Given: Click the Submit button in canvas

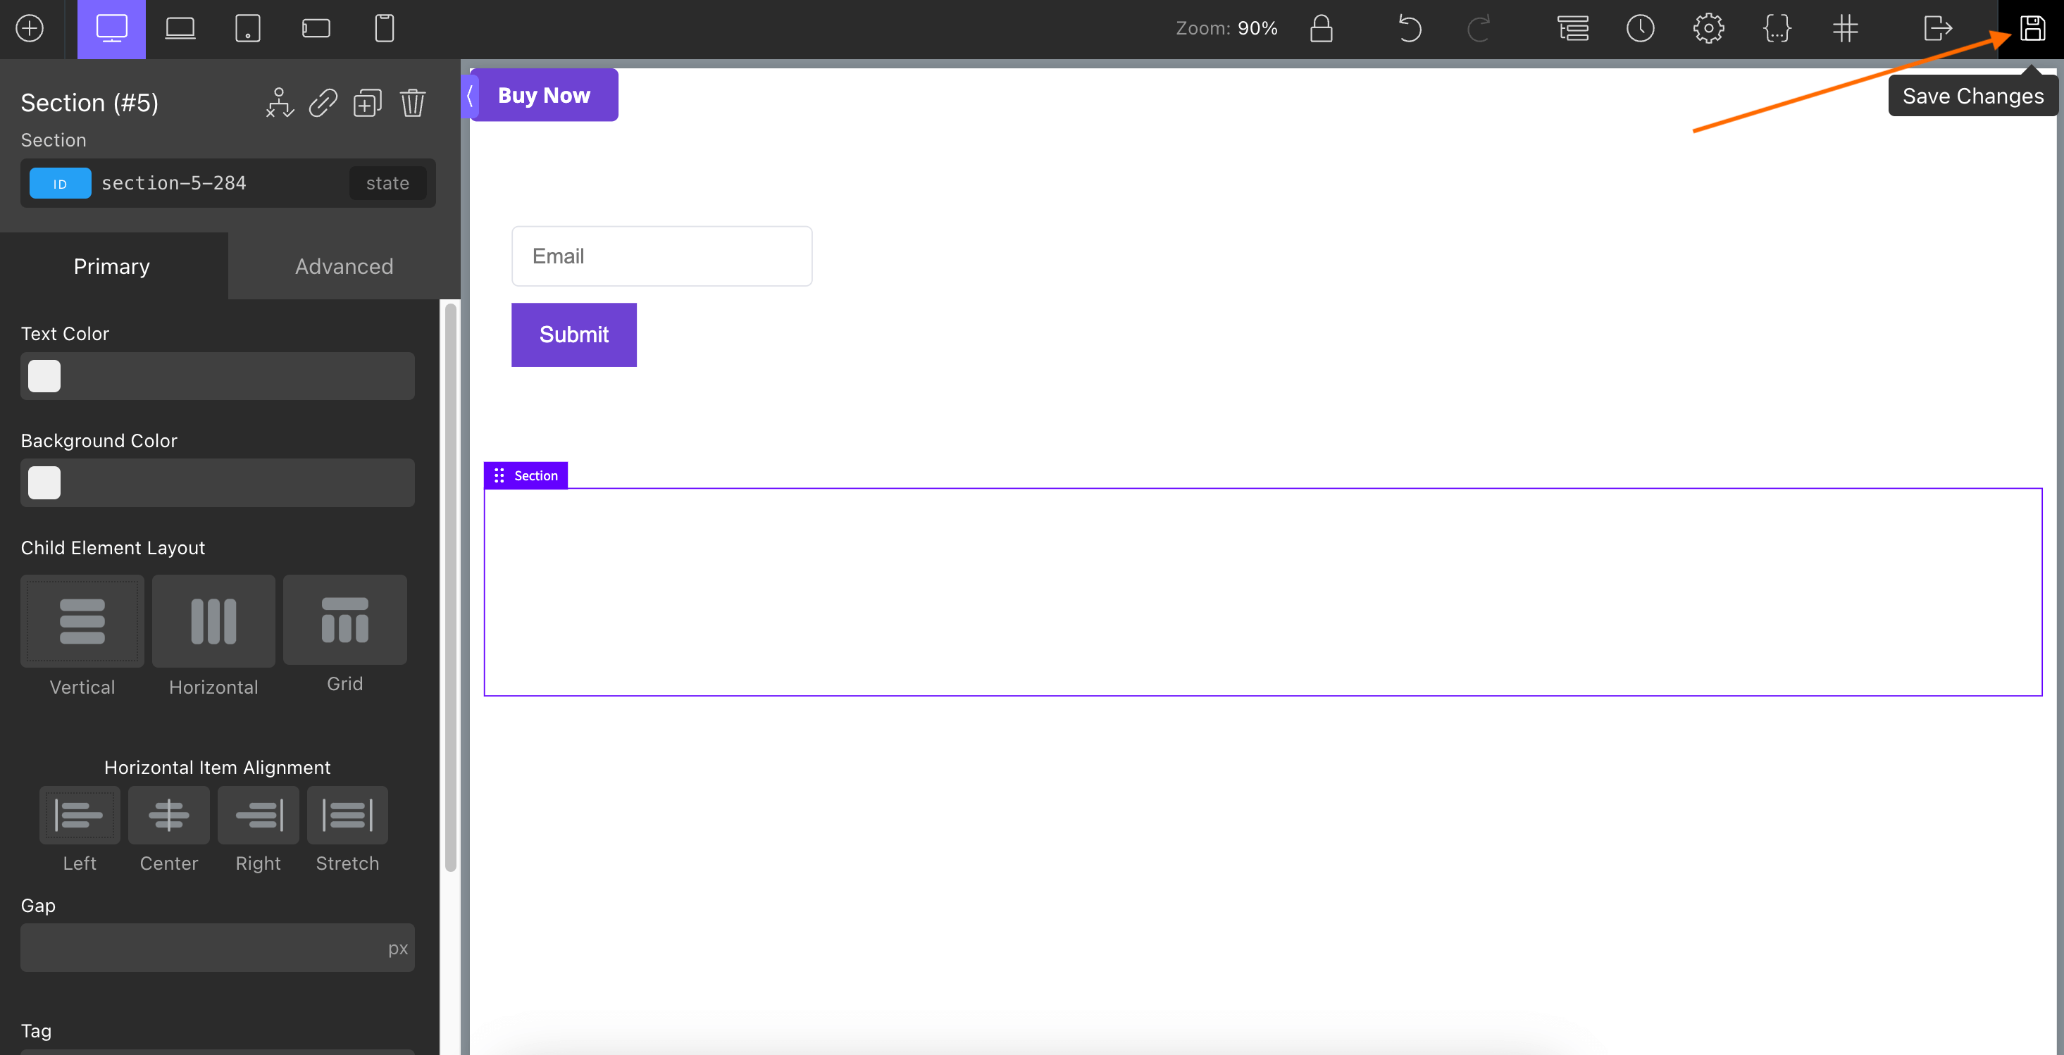Looking at the screenshot, I should point(573,334).
